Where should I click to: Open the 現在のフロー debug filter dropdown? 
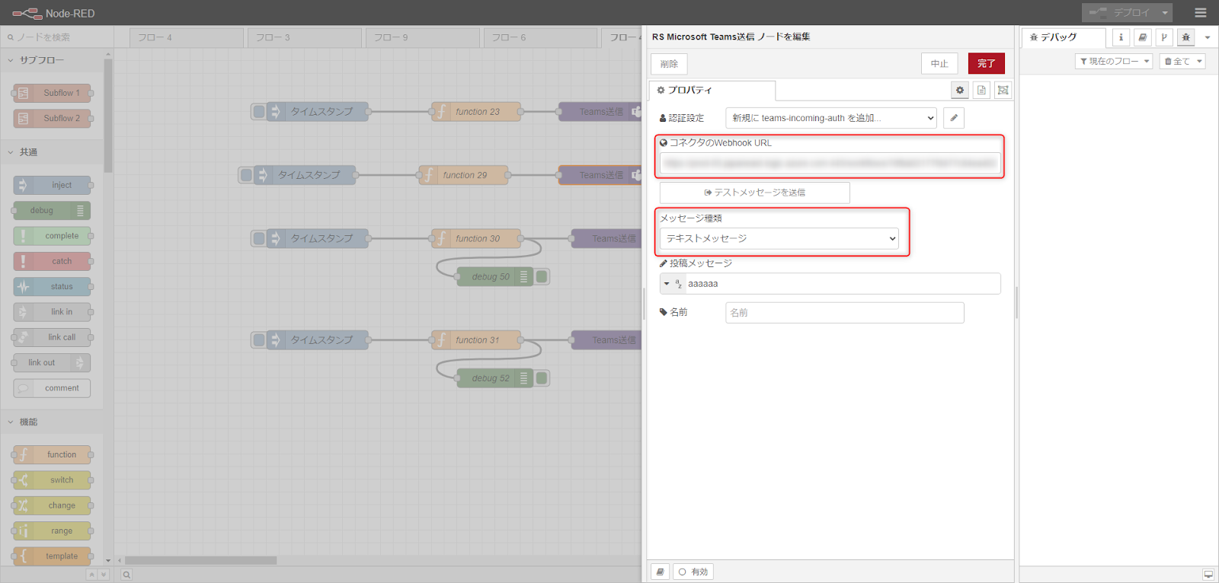pos(1115,61)
